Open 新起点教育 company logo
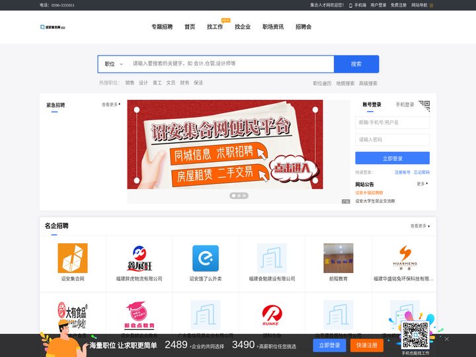Viewport: 476px width, 357px height. click(139, 315)
